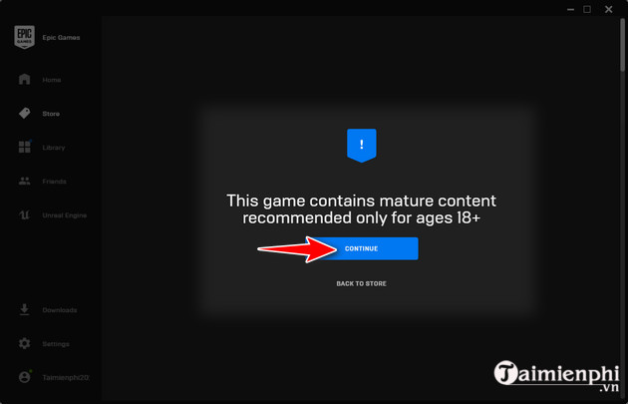The height and width of the screenshot is (404, 628).
Task: Open the Settings gear icon
Action: tap(25, 343)
